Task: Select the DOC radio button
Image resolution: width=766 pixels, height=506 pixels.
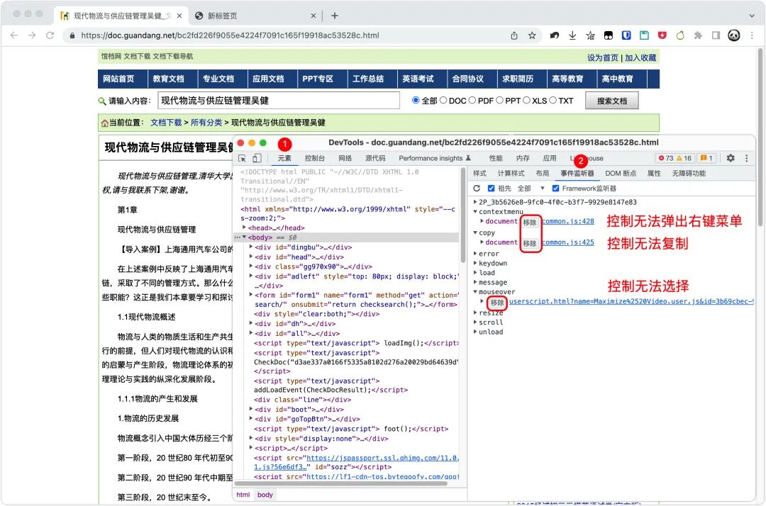Action: (443, 100)
